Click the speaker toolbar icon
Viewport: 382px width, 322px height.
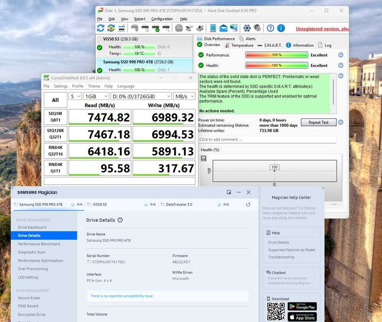pos(257,28)
